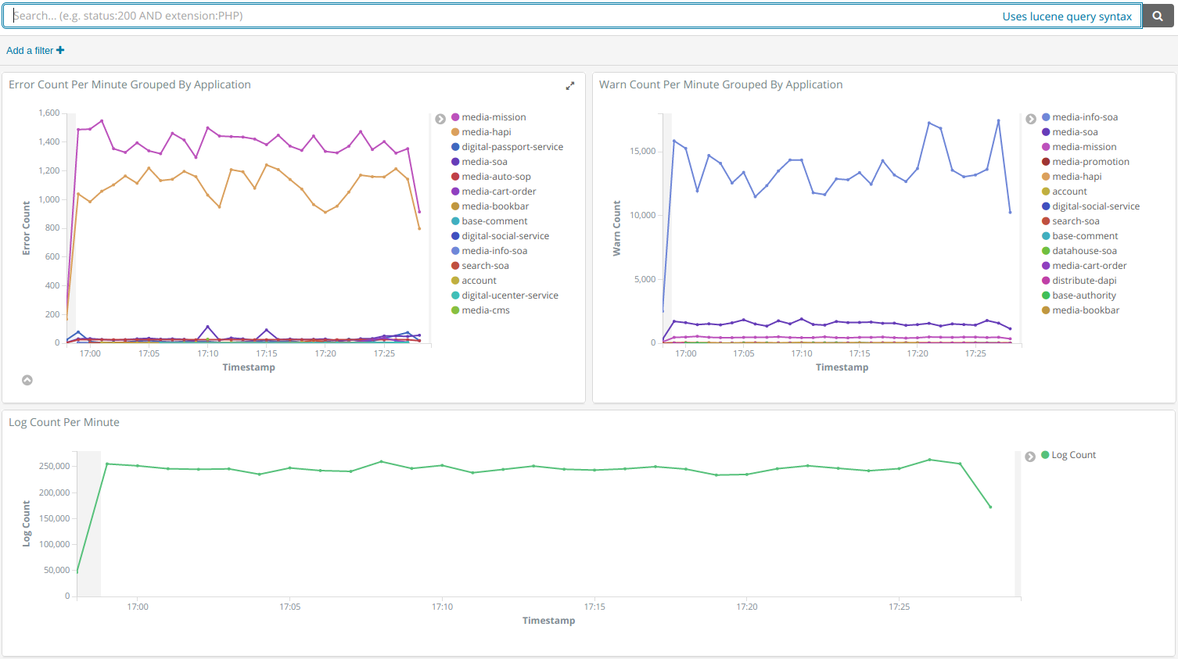Screen dimensions: 1178x659
Task: Click the magnifier search submit button
Action: click(1158, 16)
